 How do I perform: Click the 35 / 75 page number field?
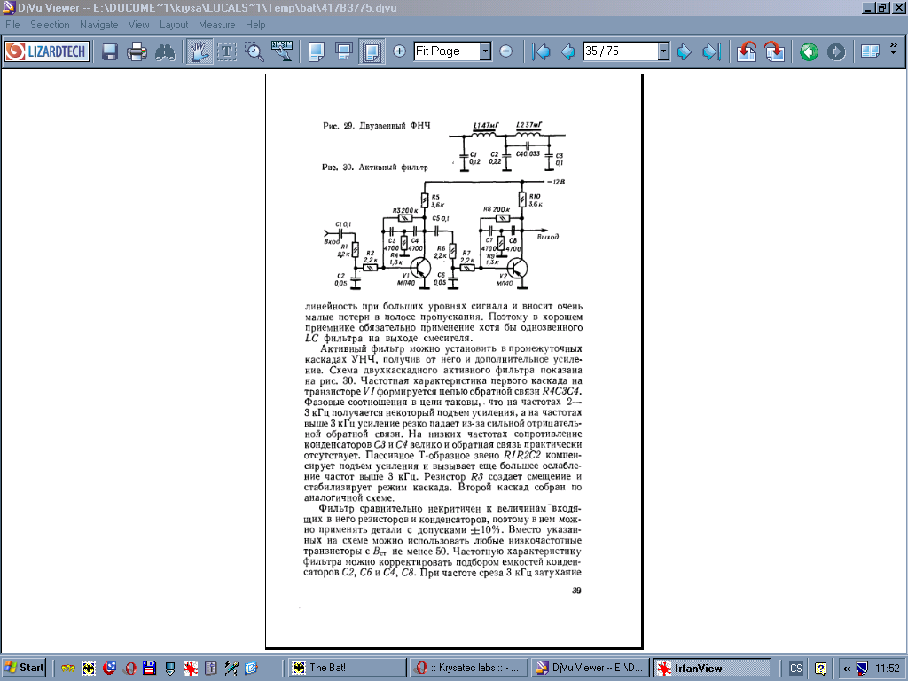click(x=620, y=51)
